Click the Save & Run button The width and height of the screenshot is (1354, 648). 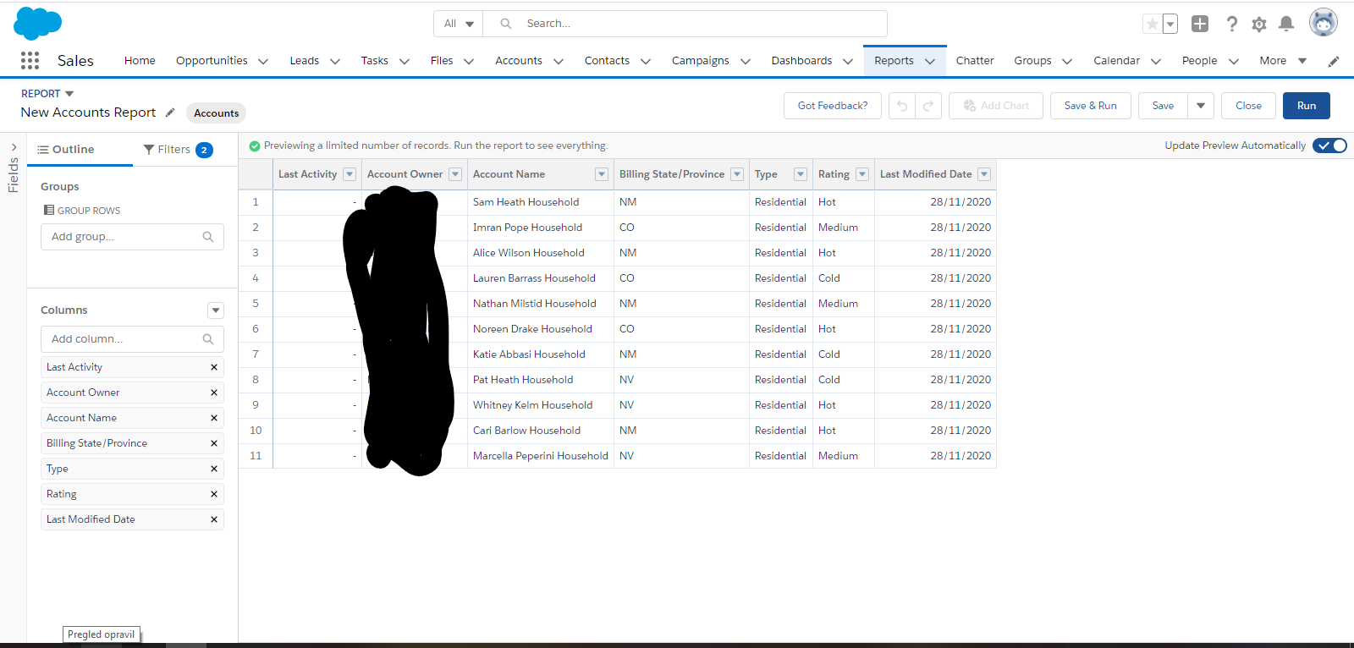click(1091, 106)
